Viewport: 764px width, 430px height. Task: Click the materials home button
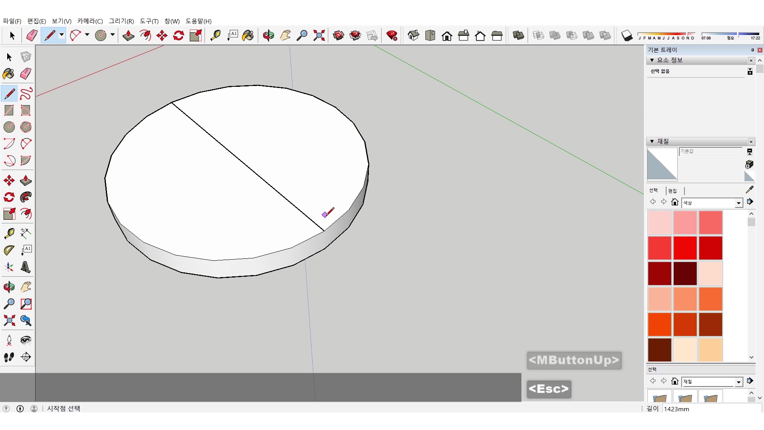coord(674,202)
